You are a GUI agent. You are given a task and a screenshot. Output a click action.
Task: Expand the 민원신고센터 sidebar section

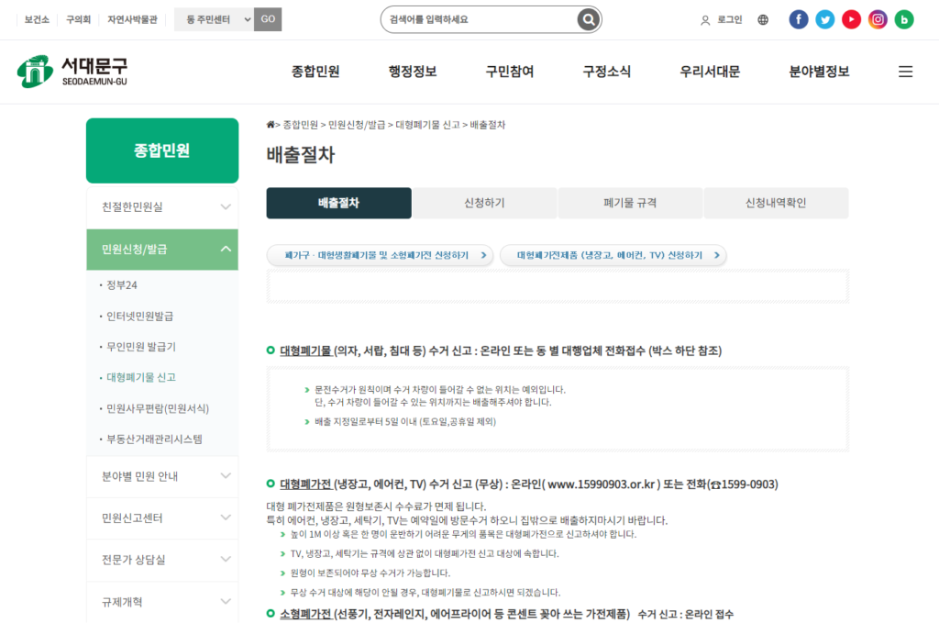(x=162, y=518)
